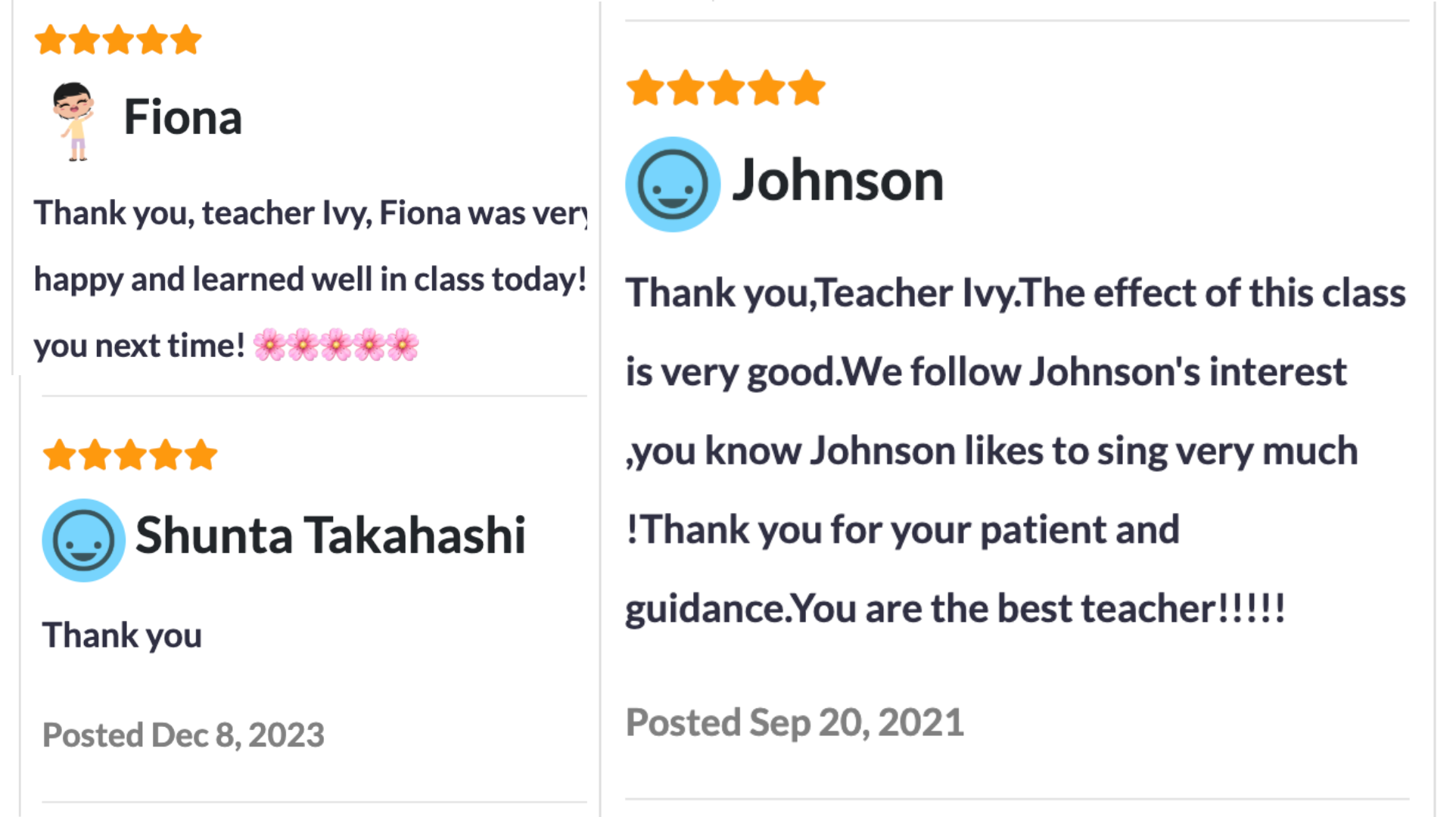Screen dimensions: 1453x817
Task: Click the first star in Fiona's rating
Action: (51, 40)
